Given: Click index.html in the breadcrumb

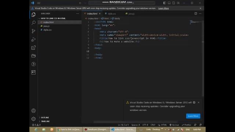Looking at the screenshot, I should tap(93, 18).
